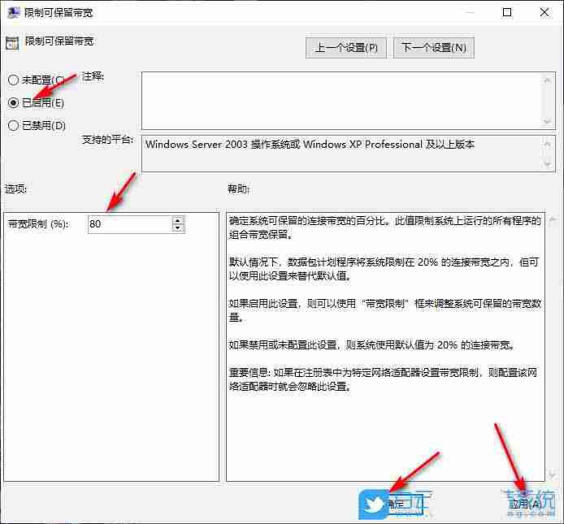The width and height of the screenshot is (564, 524).
Task: Click the policy setting icon beside 限制可保留带宽
Action: [x=12, y=43]
